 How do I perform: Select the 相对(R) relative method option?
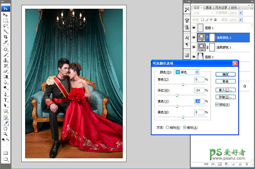(x=168, y=127)
